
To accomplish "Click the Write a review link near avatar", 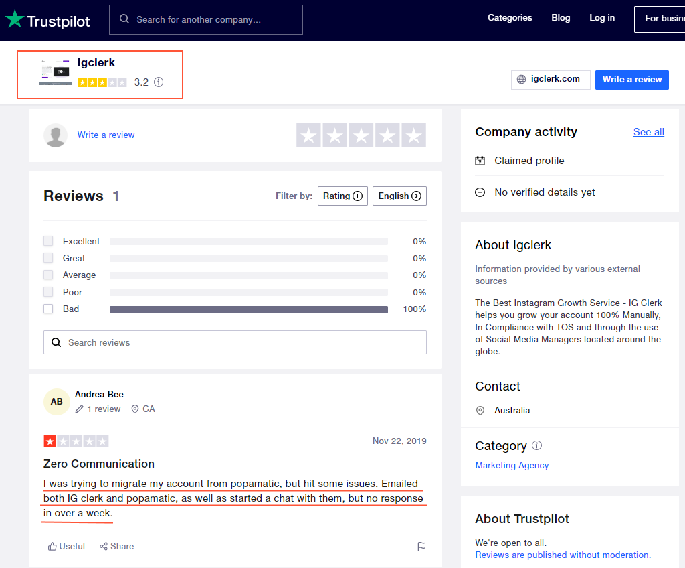I will tap(106, 135).
